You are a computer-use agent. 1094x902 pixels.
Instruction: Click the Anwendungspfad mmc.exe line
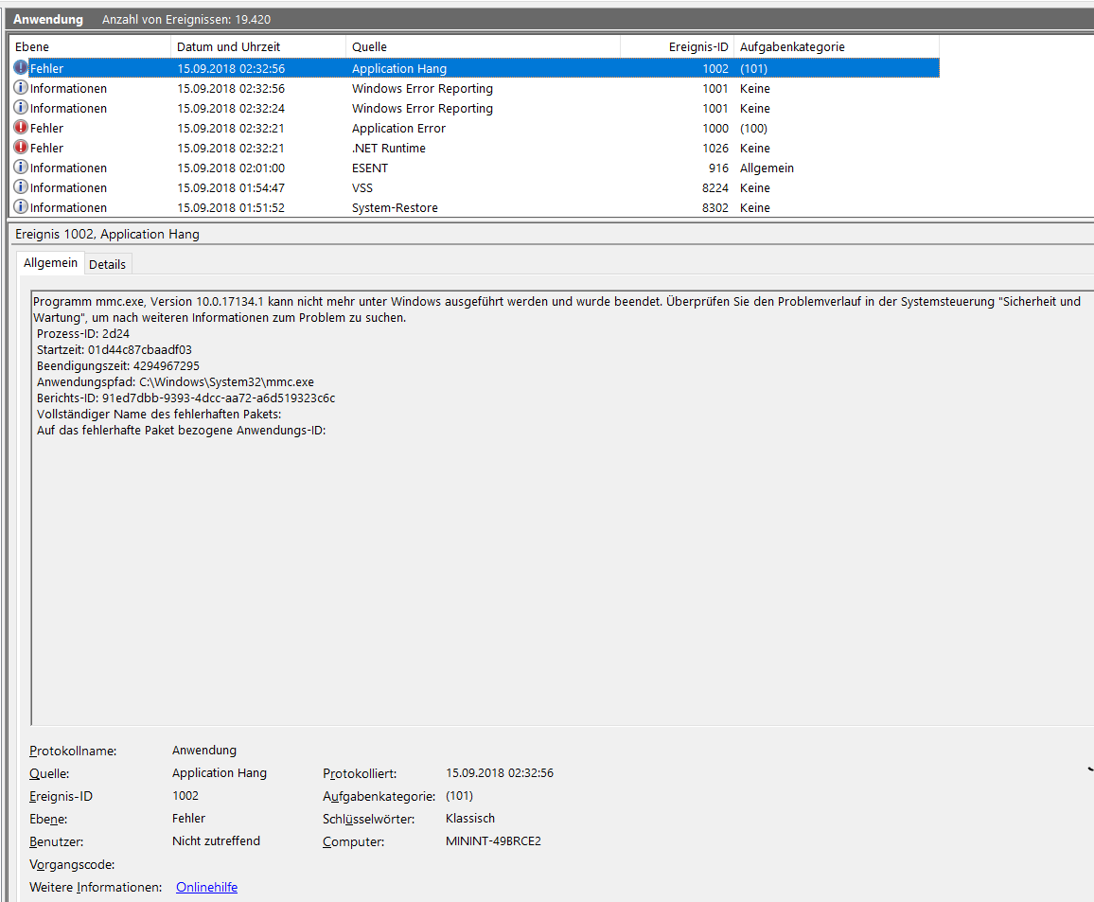coord(175,381)
